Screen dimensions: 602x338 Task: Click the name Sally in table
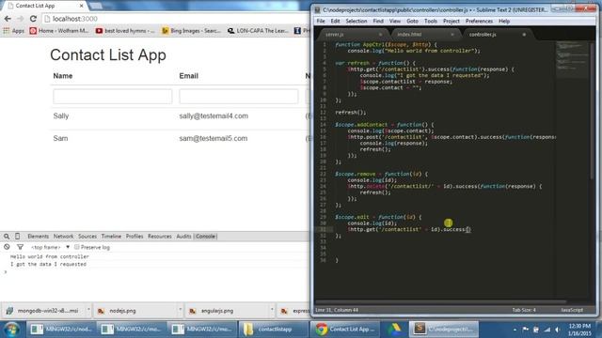pyautogui.click(x=61, y=116)
